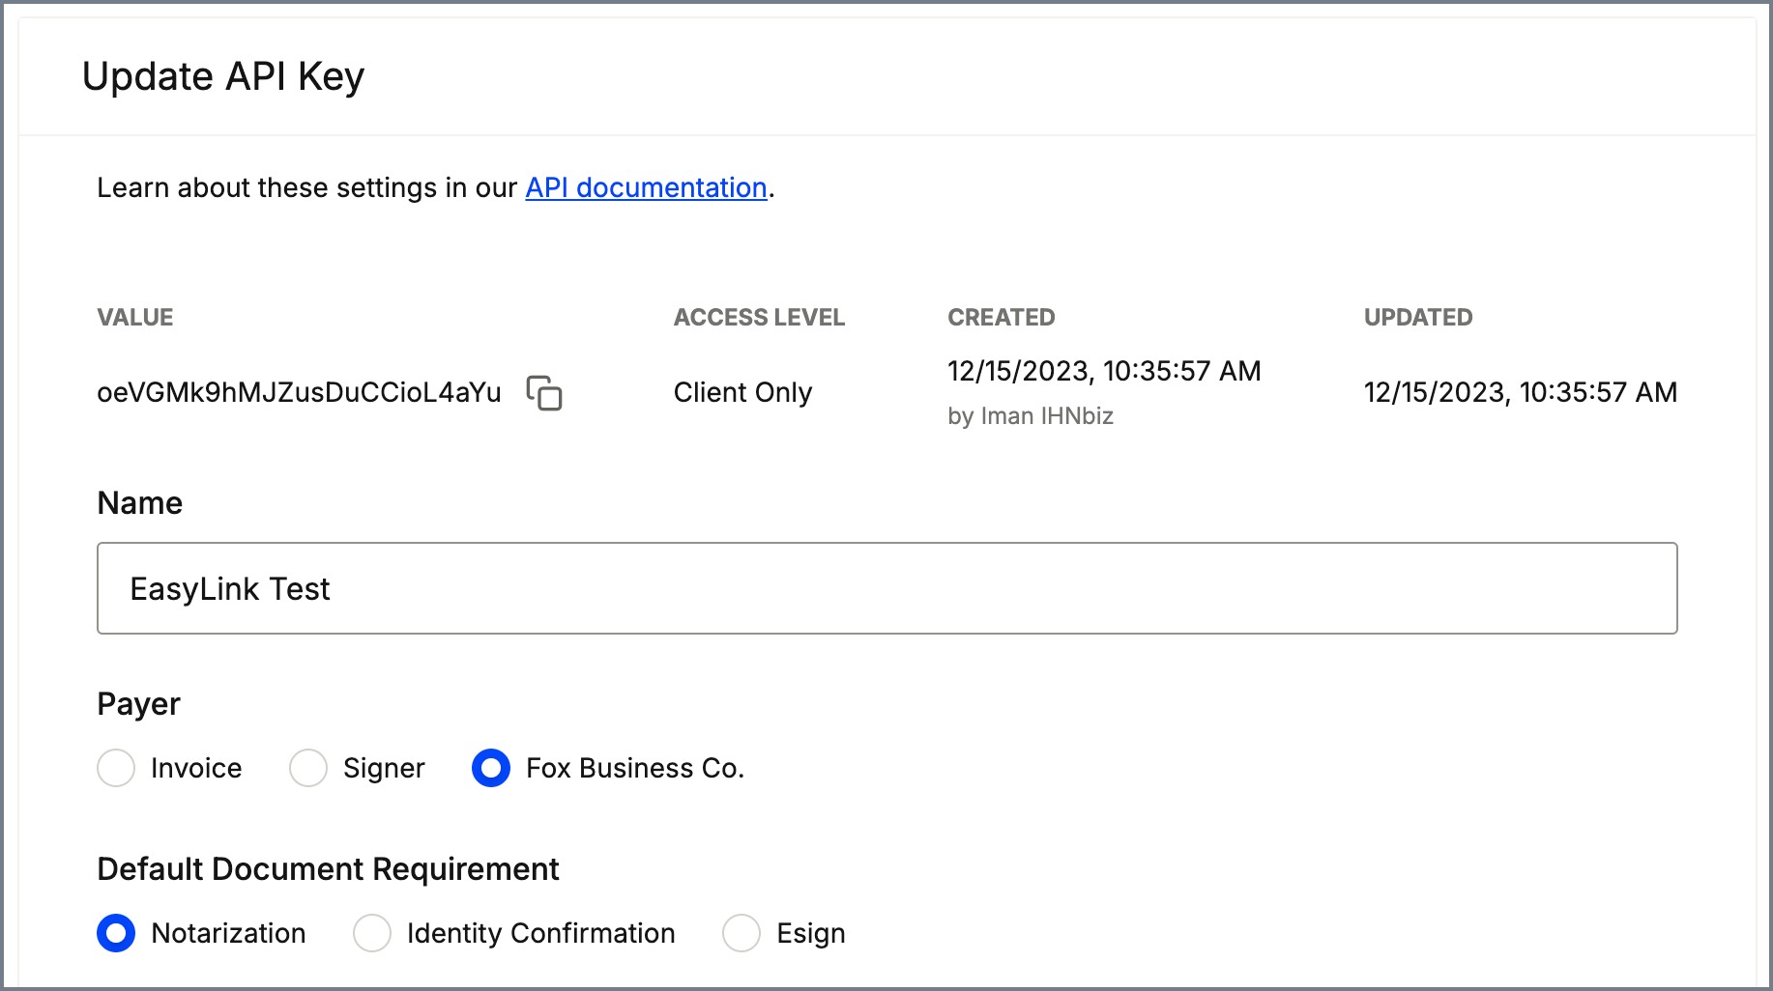Viewport: 1773px width, 991px height.
Task: Select the Fox Business Co. payer option
Action: [x=491, y=768]
